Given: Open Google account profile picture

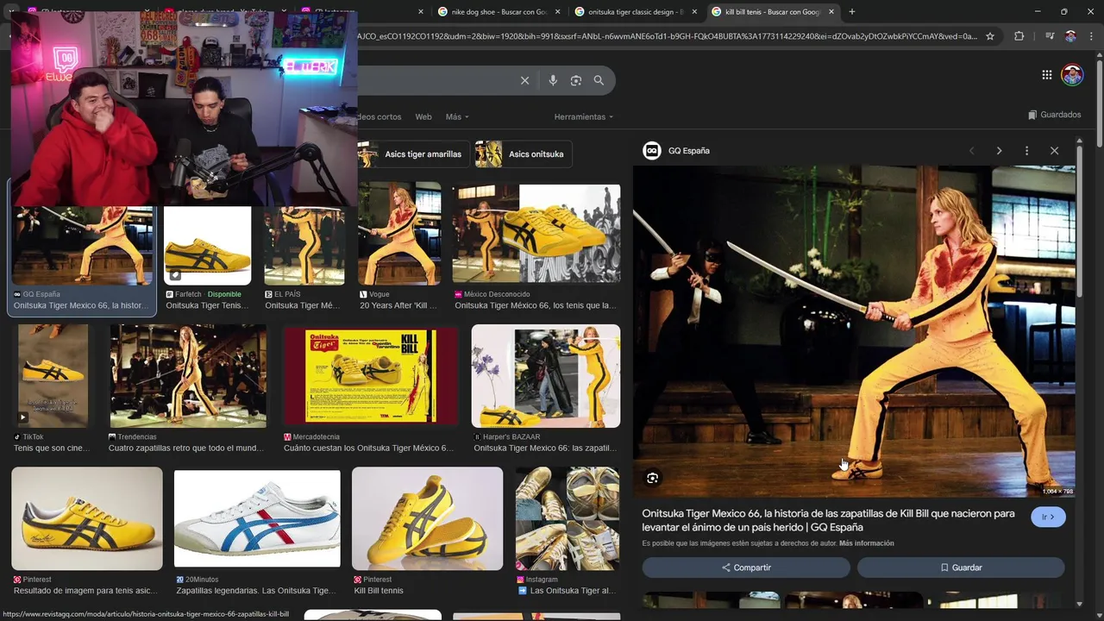Looking at the screenshot, I should pos(1072,75).
